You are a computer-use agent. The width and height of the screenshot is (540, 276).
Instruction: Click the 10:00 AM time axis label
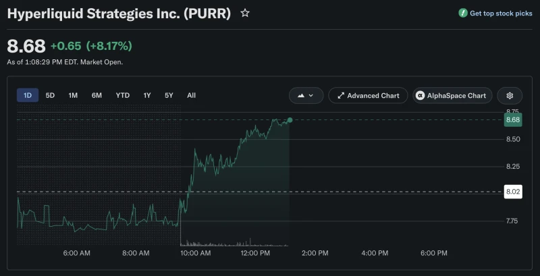click(196, 253)
